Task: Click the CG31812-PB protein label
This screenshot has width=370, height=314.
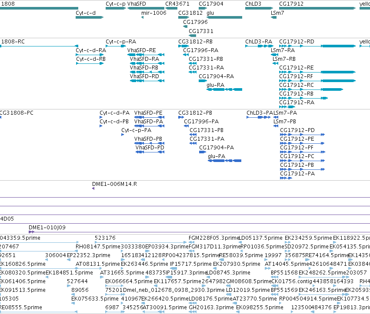Action: tap(195, 113)
